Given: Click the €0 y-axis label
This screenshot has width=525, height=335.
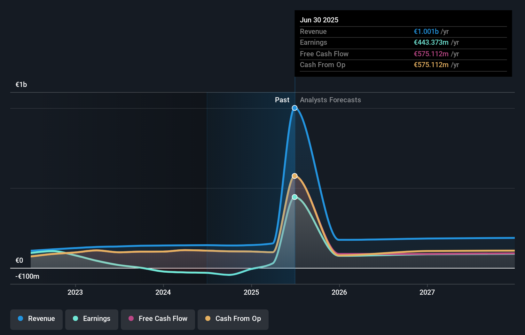Looking at the screenshot, I should coord(19,260).
